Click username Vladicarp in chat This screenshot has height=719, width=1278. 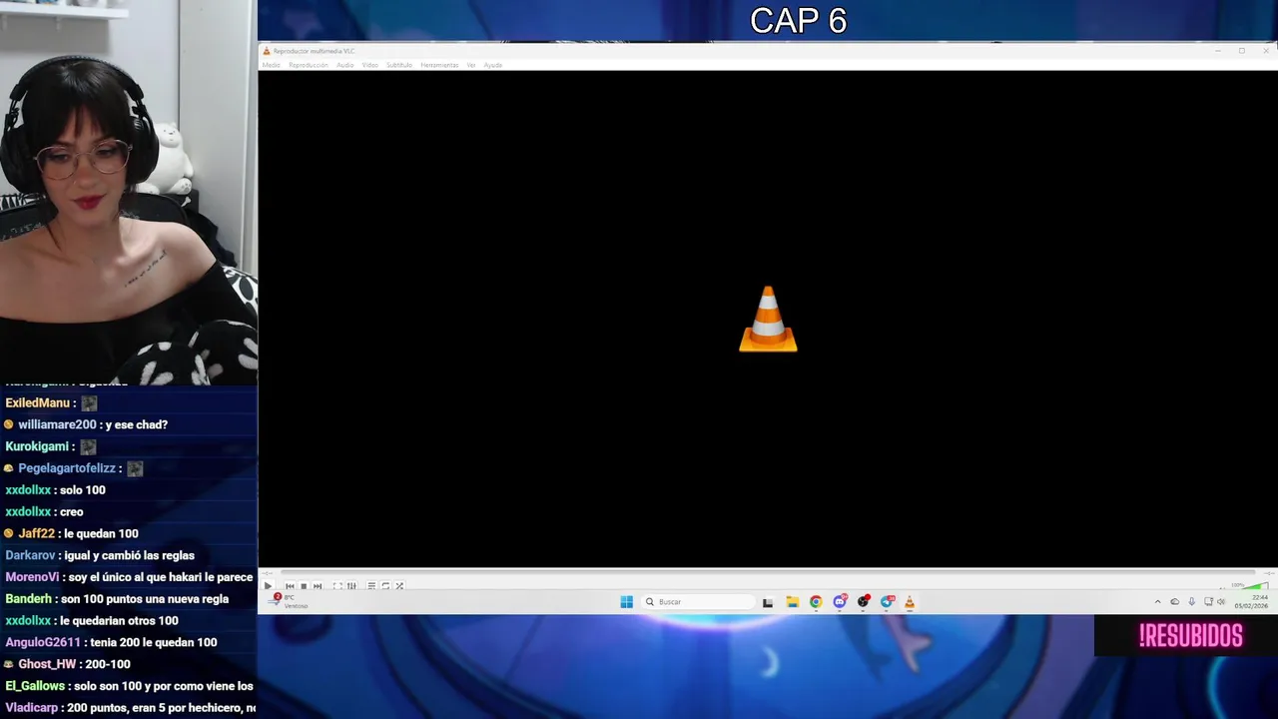click(32, 708)
